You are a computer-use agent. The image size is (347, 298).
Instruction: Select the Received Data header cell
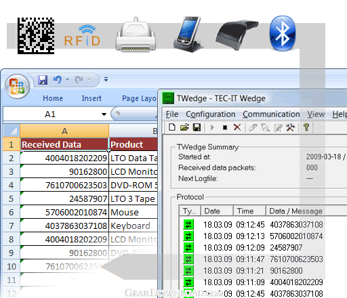click(64, 144)
